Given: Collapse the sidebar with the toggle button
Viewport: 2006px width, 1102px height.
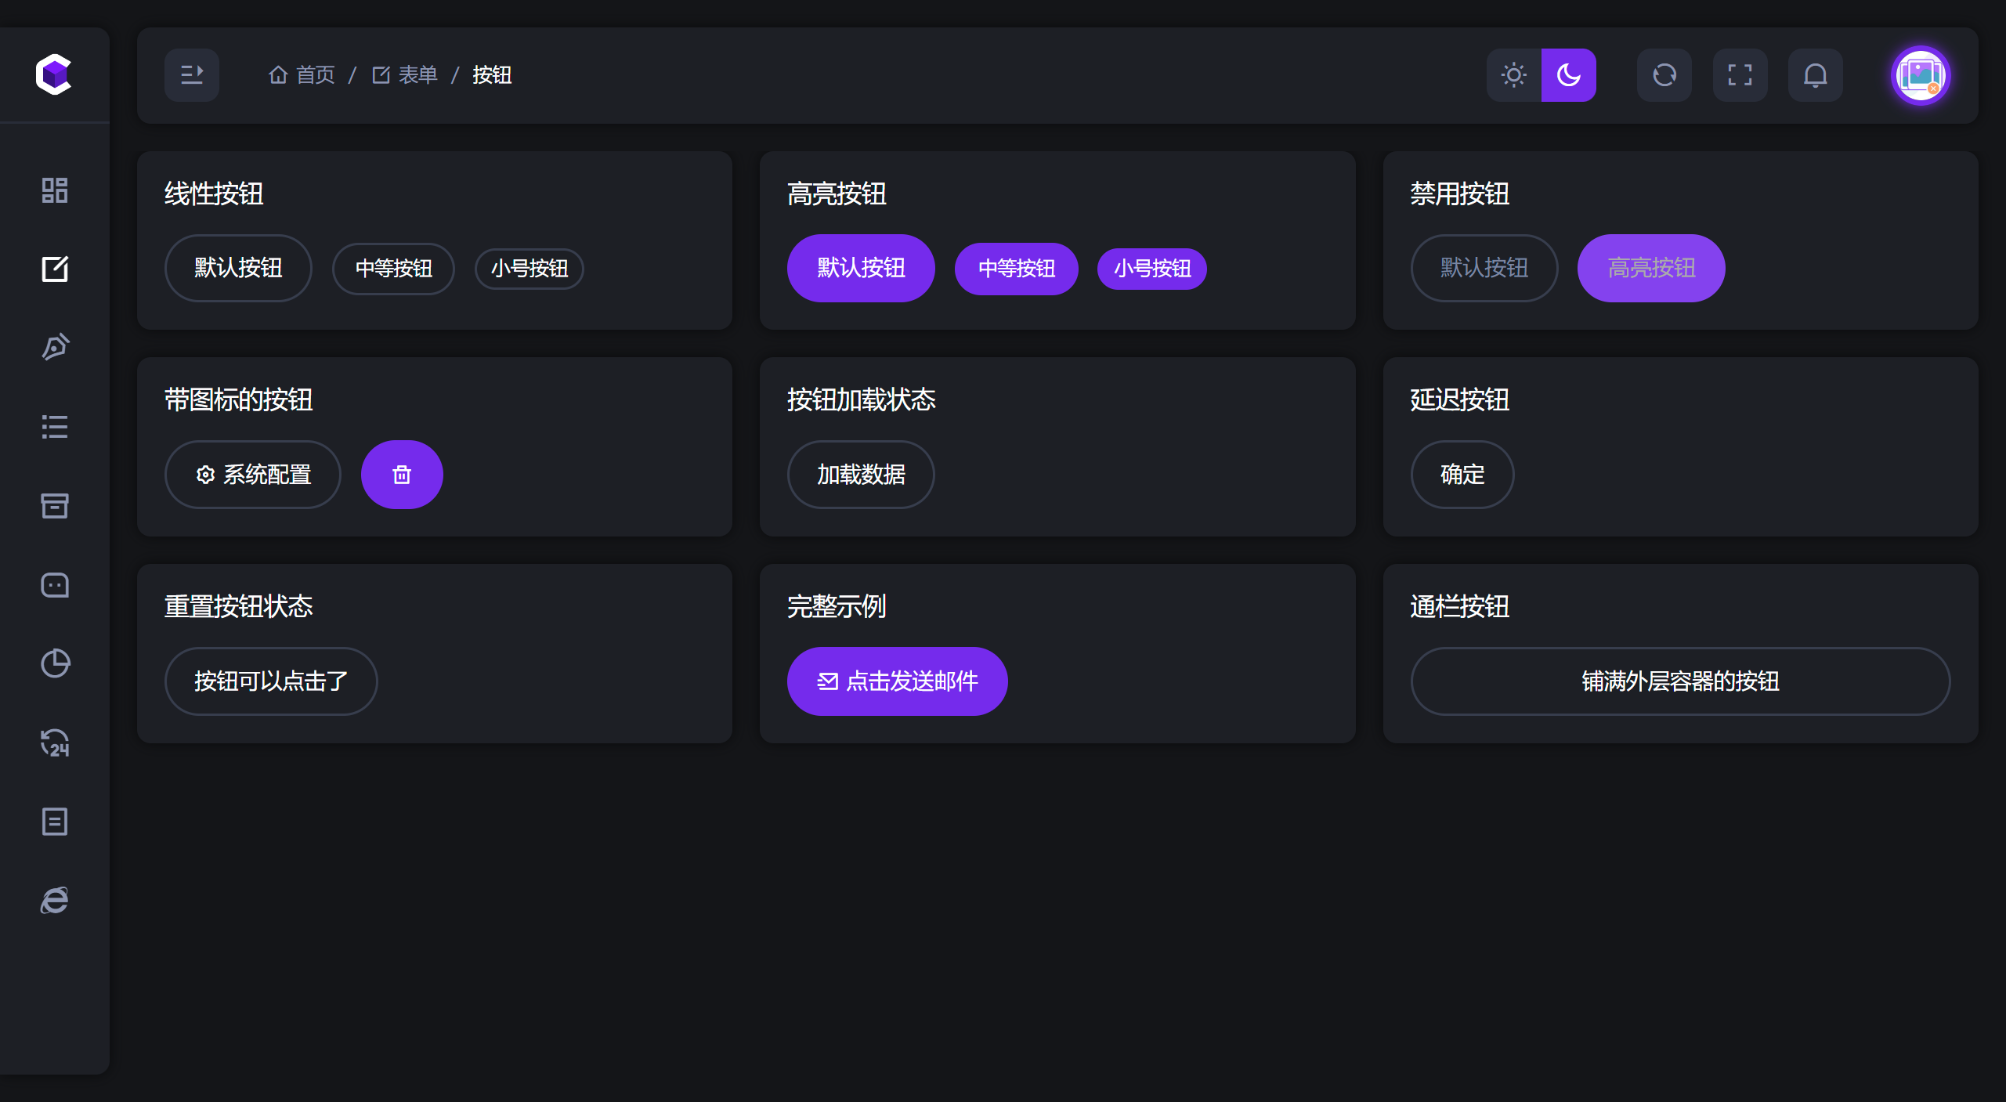Looking at the screenshot, I should click(x=192, y=74).
